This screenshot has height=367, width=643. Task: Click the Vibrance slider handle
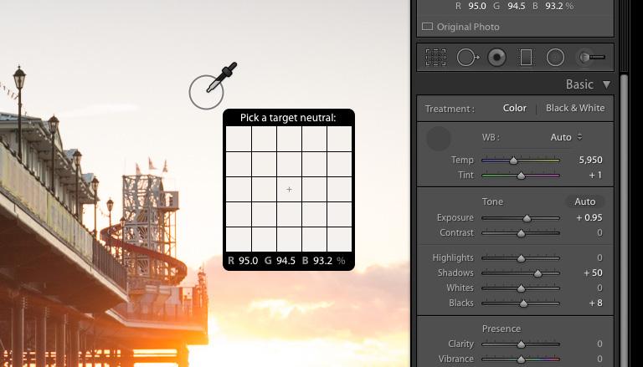521,359
